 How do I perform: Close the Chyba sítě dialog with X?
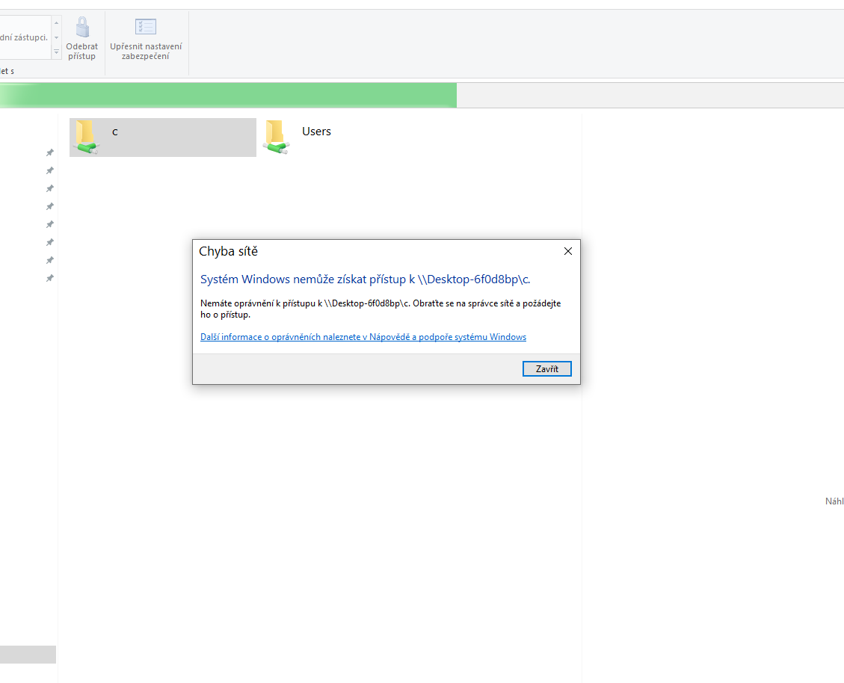point(567,251)
